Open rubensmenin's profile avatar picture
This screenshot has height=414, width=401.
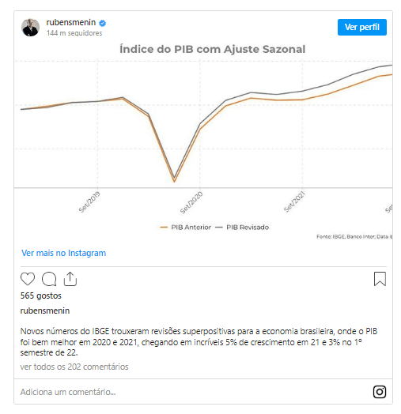click(x=30, y=27)
